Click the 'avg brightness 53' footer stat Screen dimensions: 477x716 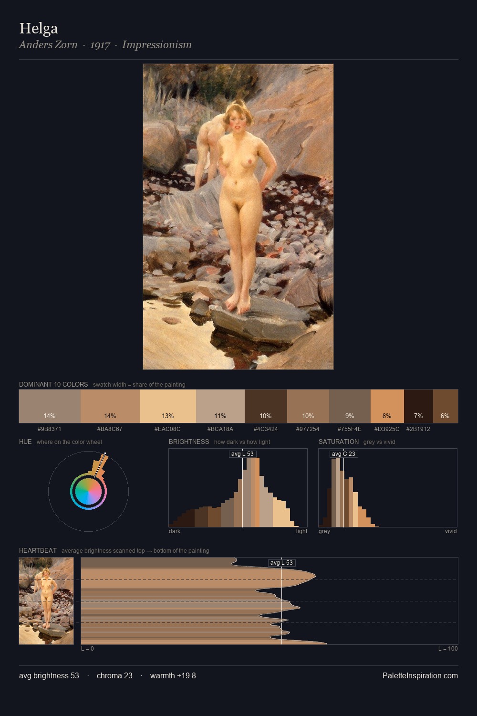[49, 675]
